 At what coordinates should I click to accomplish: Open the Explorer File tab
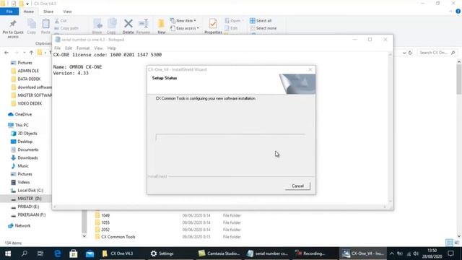[9, 12]
